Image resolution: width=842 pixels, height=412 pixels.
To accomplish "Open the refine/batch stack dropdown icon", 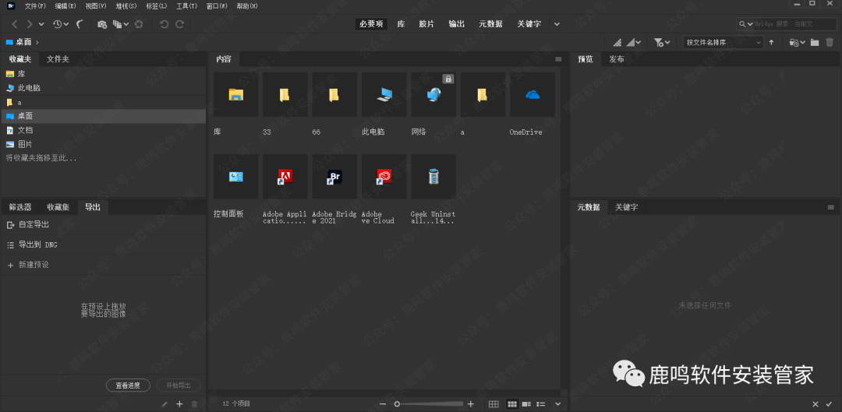I will [x=121, y=24].
